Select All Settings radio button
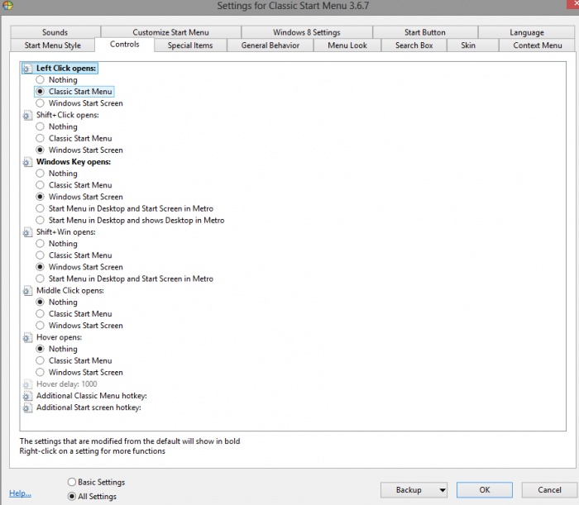This screenshot has height=505, width=579. coord(72,497)
